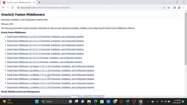Image resolution: width=187 pixels, height=105 pixels.
Task: Open Excel from taskbar
Action: coord(128,101)
